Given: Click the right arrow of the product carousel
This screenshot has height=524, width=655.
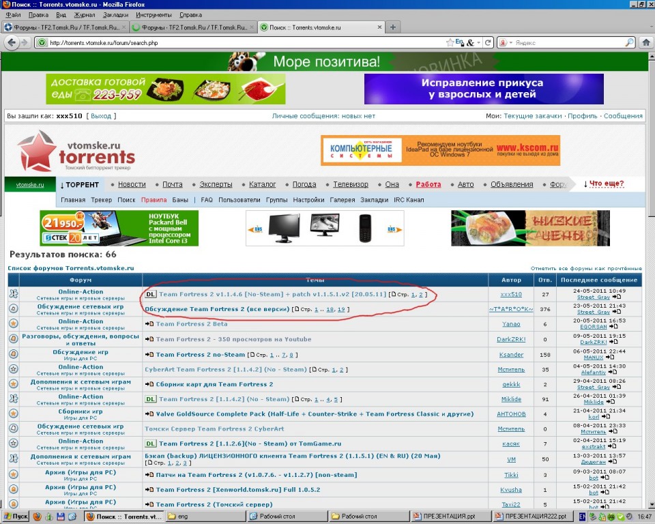Looking at the screenshot, I should tap(394, 229).
